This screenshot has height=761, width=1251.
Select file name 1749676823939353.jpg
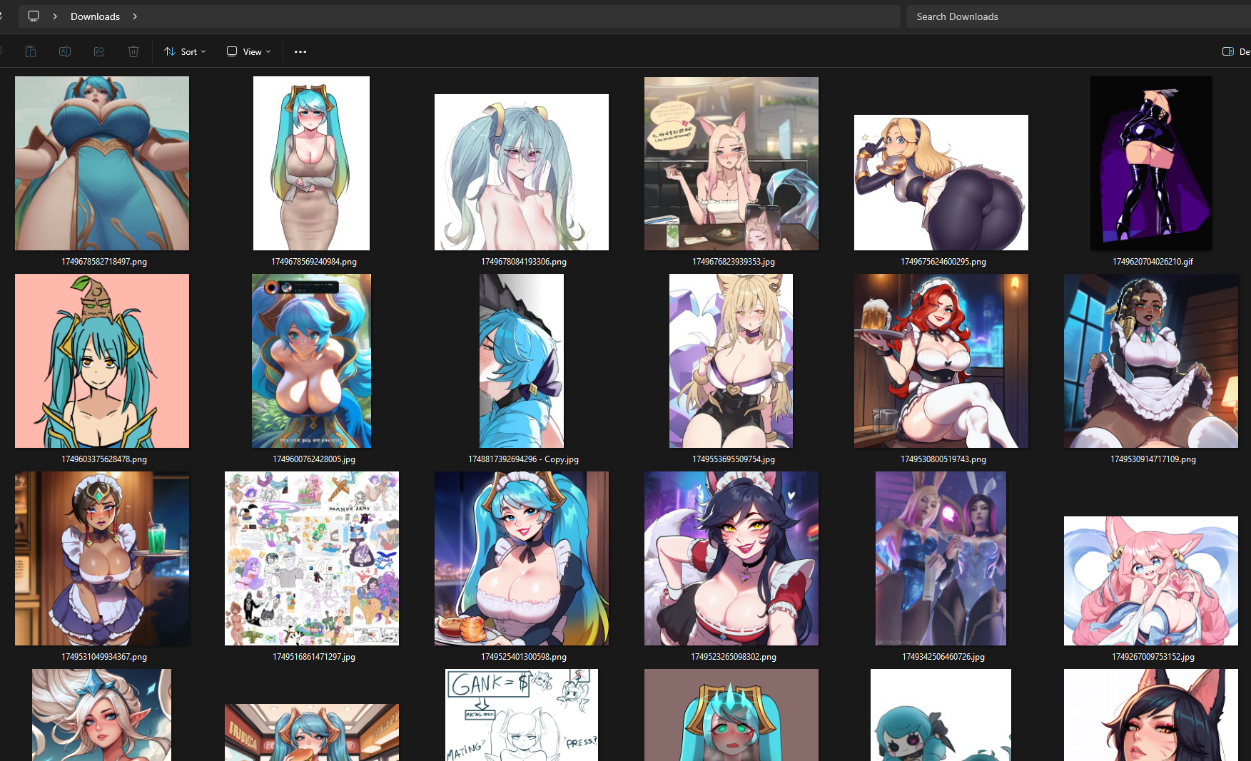[x=734, y=262]
